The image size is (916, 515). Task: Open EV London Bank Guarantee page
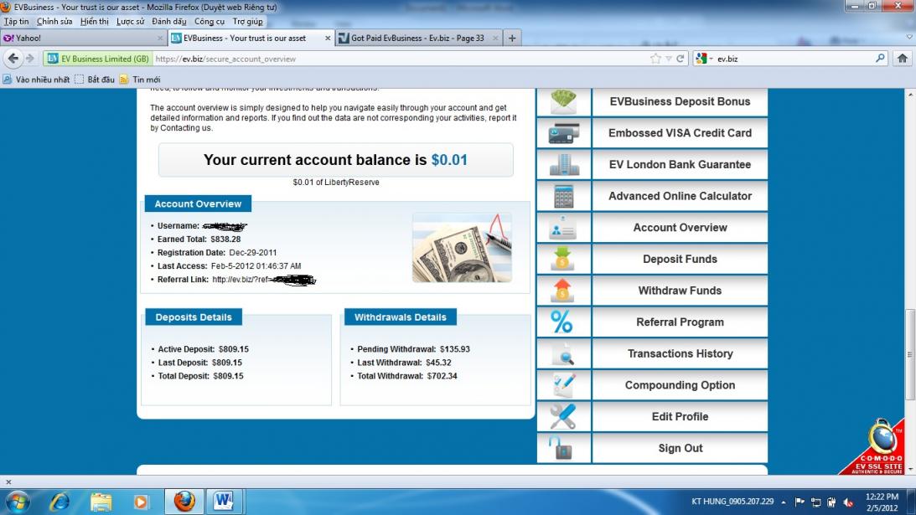(680, 165)
